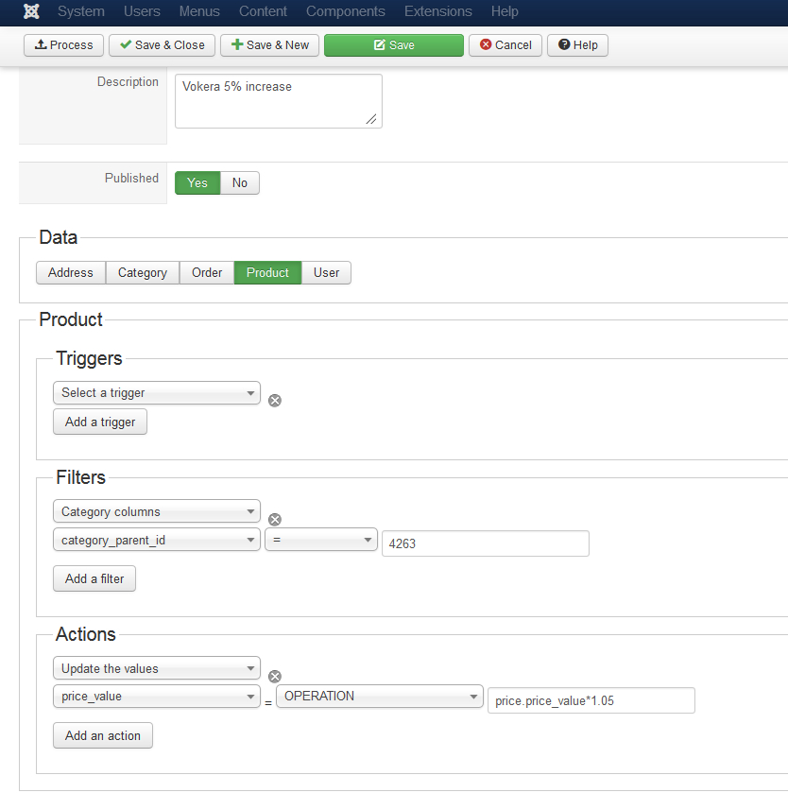Open the toolbar Help button

click(x=578, y=45)
